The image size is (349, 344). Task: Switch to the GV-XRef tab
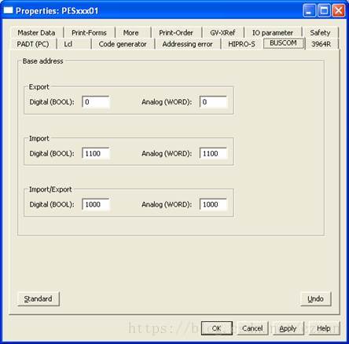point(222,33)
